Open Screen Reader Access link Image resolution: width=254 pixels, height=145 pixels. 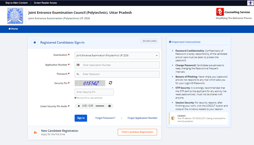coord(45,3)
